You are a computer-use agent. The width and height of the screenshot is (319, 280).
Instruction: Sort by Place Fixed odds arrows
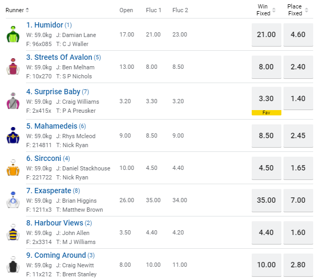coord(306,10)
